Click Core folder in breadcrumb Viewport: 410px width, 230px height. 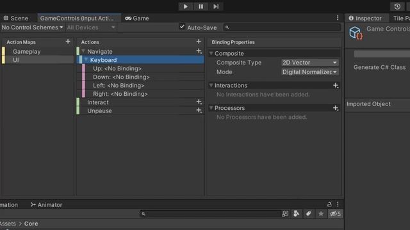(x=31, y=224)
